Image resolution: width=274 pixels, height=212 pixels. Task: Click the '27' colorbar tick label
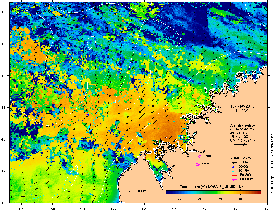pyautogui.click(x=179, y=199)
